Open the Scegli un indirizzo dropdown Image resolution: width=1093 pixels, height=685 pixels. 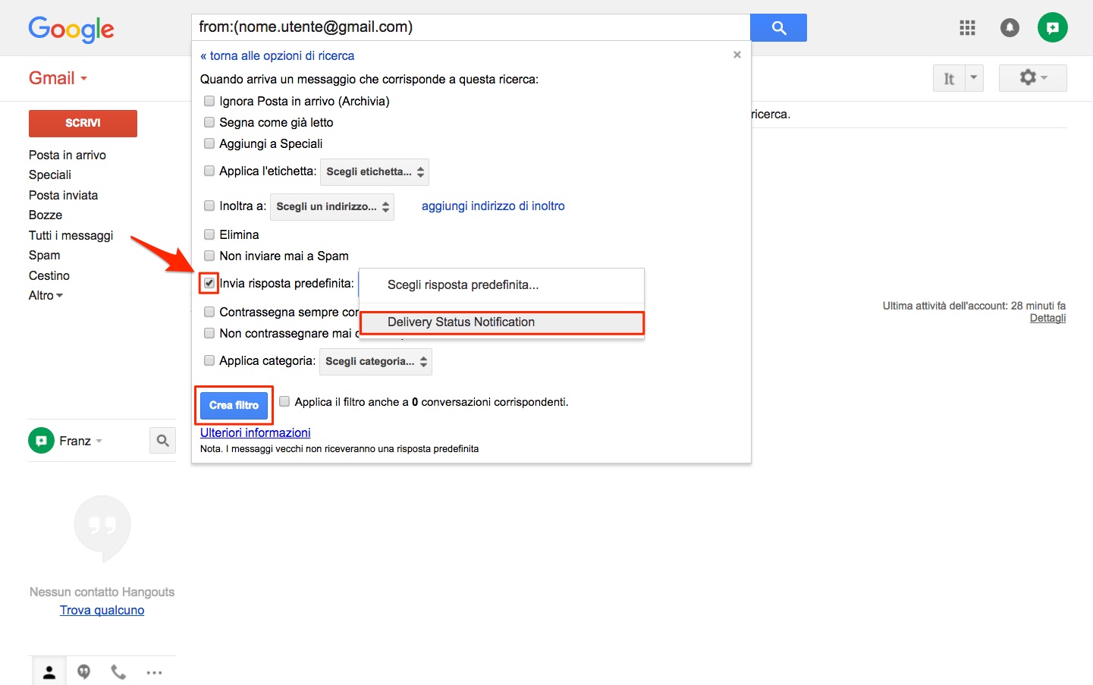coord(332,206)
